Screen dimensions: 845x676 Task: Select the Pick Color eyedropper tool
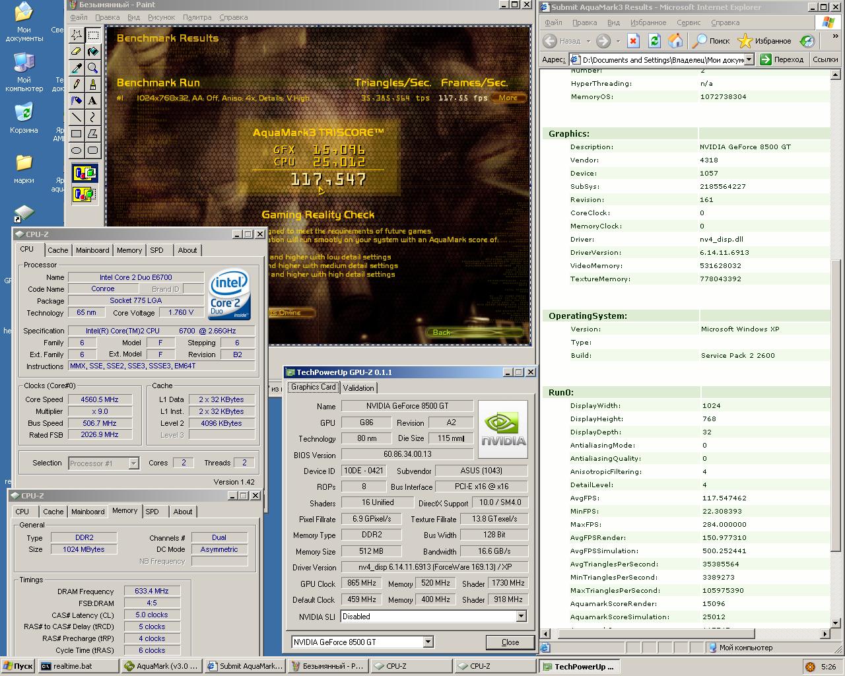tap(77, 68)
